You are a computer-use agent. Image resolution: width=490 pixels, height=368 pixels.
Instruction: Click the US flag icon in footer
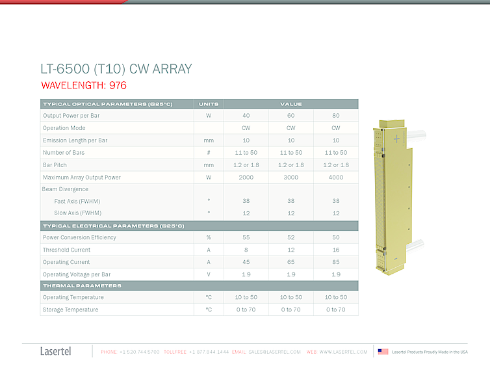point(383,352)
